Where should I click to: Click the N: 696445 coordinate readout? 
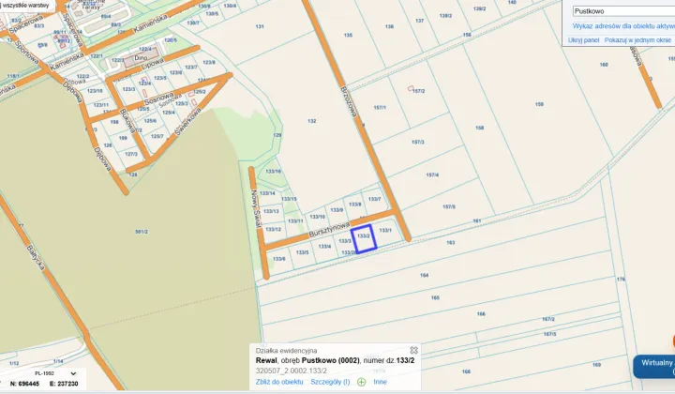(24, 384)
